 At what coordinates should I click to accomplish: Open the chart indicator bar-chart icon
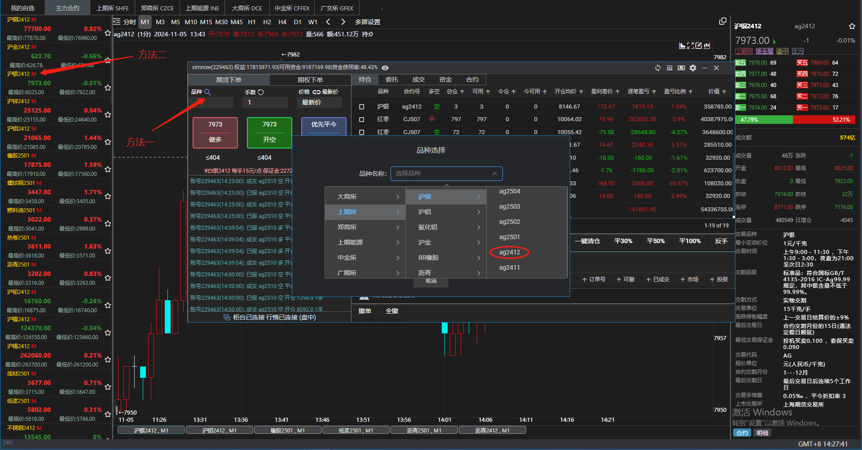tap(682, 45)
